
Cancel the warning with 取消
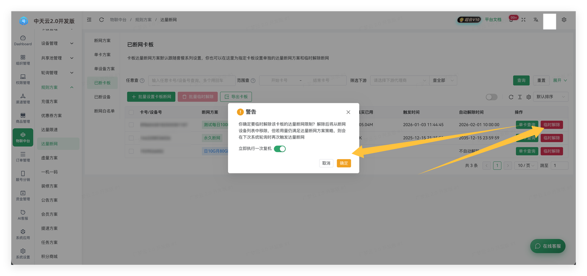(x=326, y=163)
